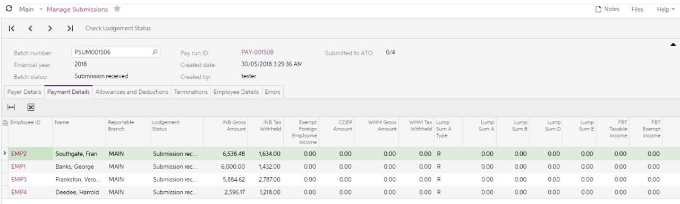Go to first record arrow
680x204 pixels.
click(x=12, y=29)
